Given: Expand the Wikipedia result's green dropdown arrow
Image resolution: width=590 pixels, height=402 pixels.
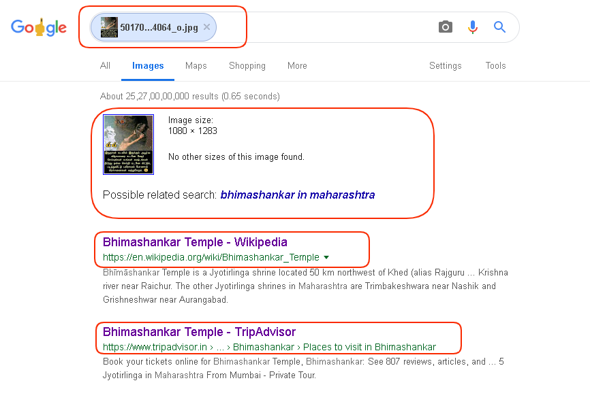Looking at the screenshot, I should pos(326,257).
